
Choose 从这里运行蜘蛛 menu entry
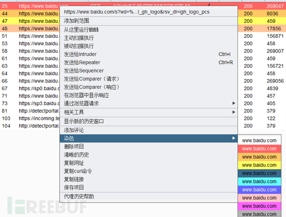point(149,29)
